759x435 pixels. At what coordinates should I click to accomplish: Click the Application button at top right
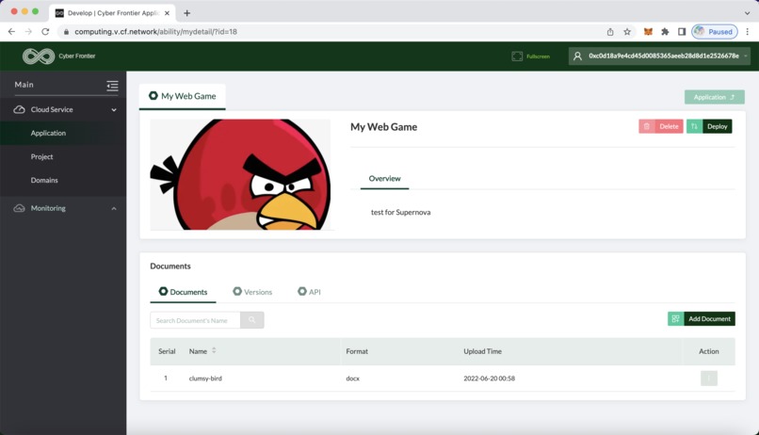715,97
